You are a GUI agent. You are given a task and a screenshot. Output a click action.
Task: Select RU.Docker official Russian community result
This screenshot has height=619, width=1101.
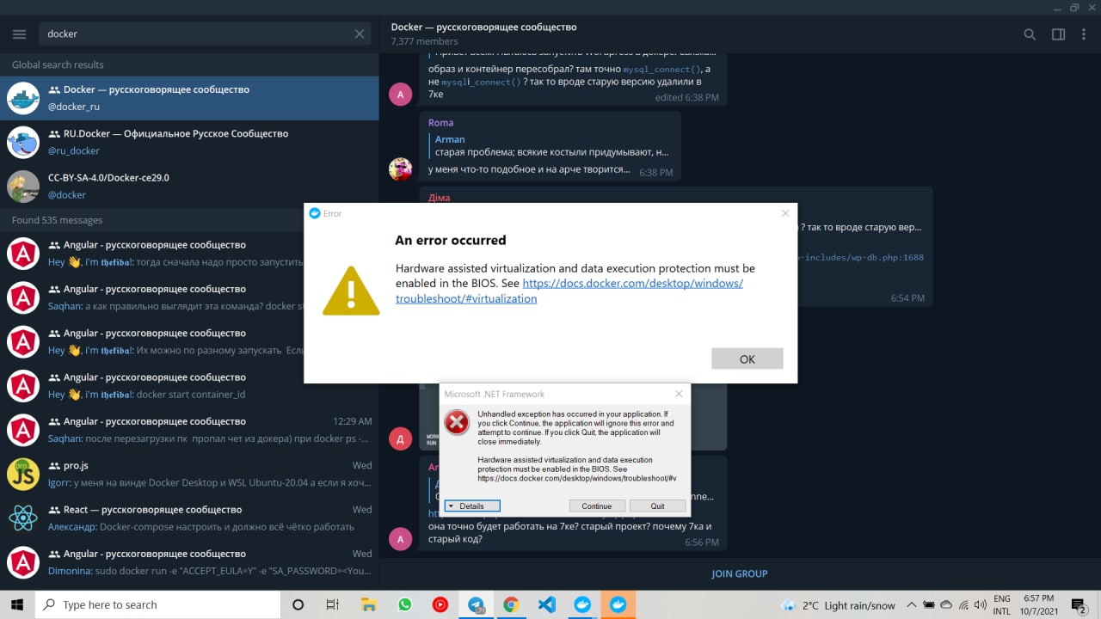tap(189, 142)
